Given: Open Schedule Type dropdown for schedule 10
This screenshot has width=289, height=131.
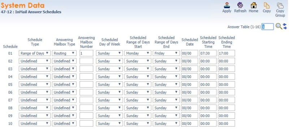Looking at the screenshot, I should [x=34, y=123].
